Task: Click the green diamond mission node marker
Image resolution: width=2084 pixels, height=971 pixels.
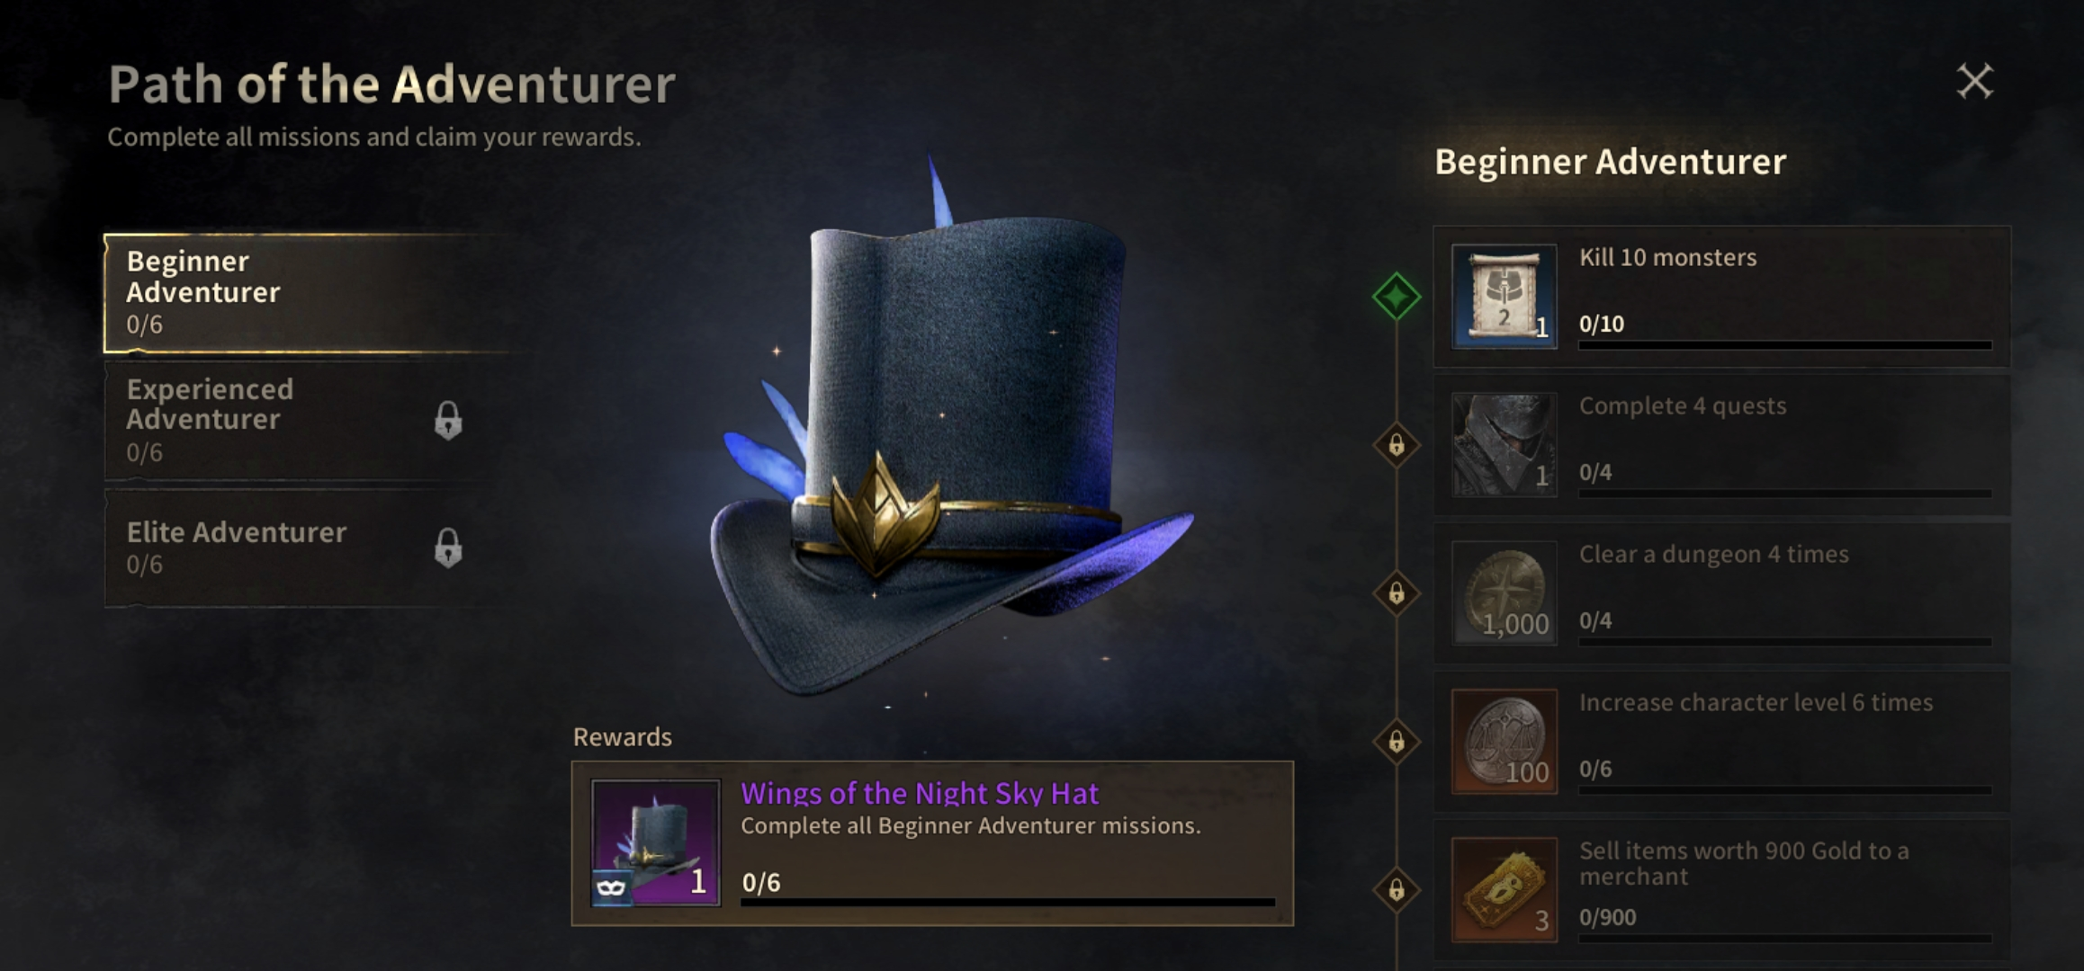Action: click(x=1396, y=296)
